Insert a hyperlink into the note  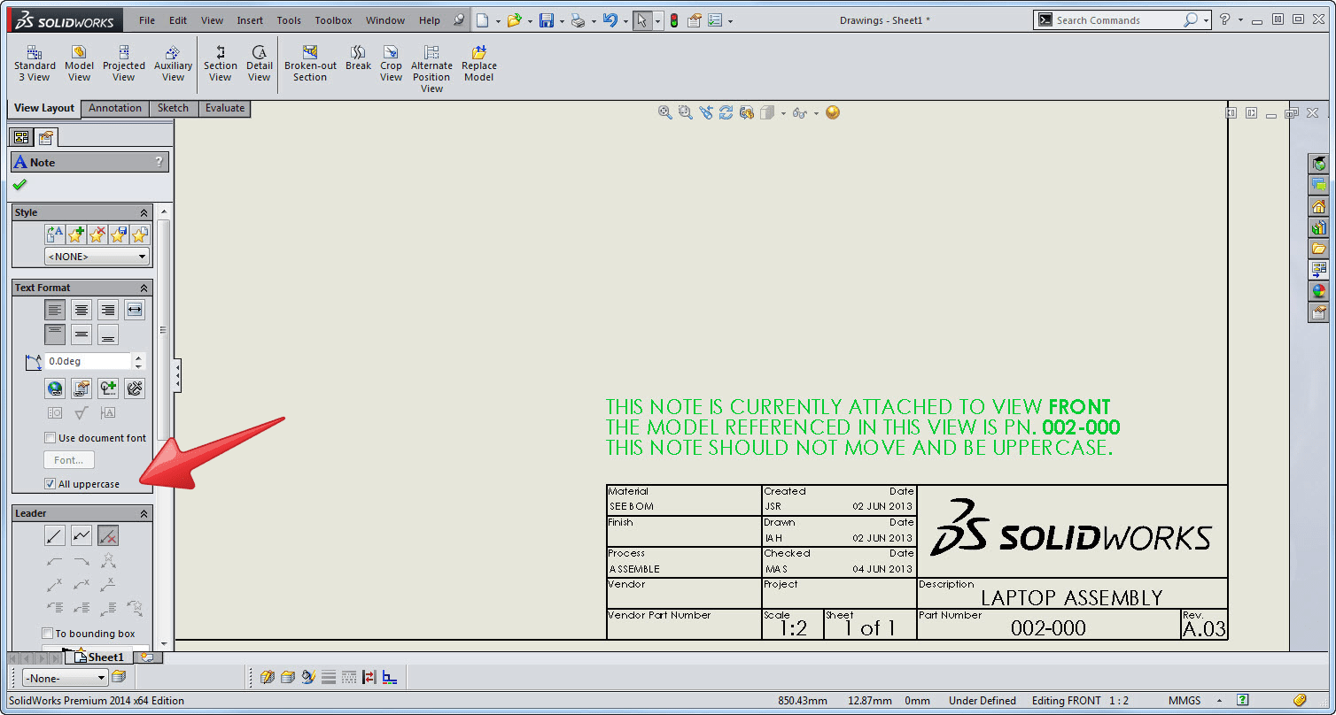coord(55,388)
